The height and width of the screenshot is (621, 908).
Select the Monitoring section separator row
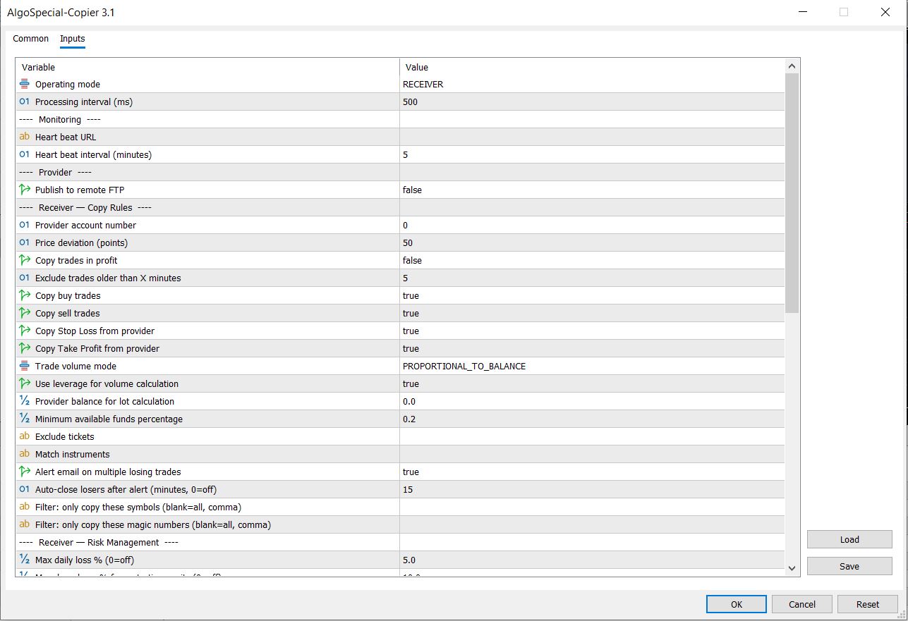click(x=400, y=119)
